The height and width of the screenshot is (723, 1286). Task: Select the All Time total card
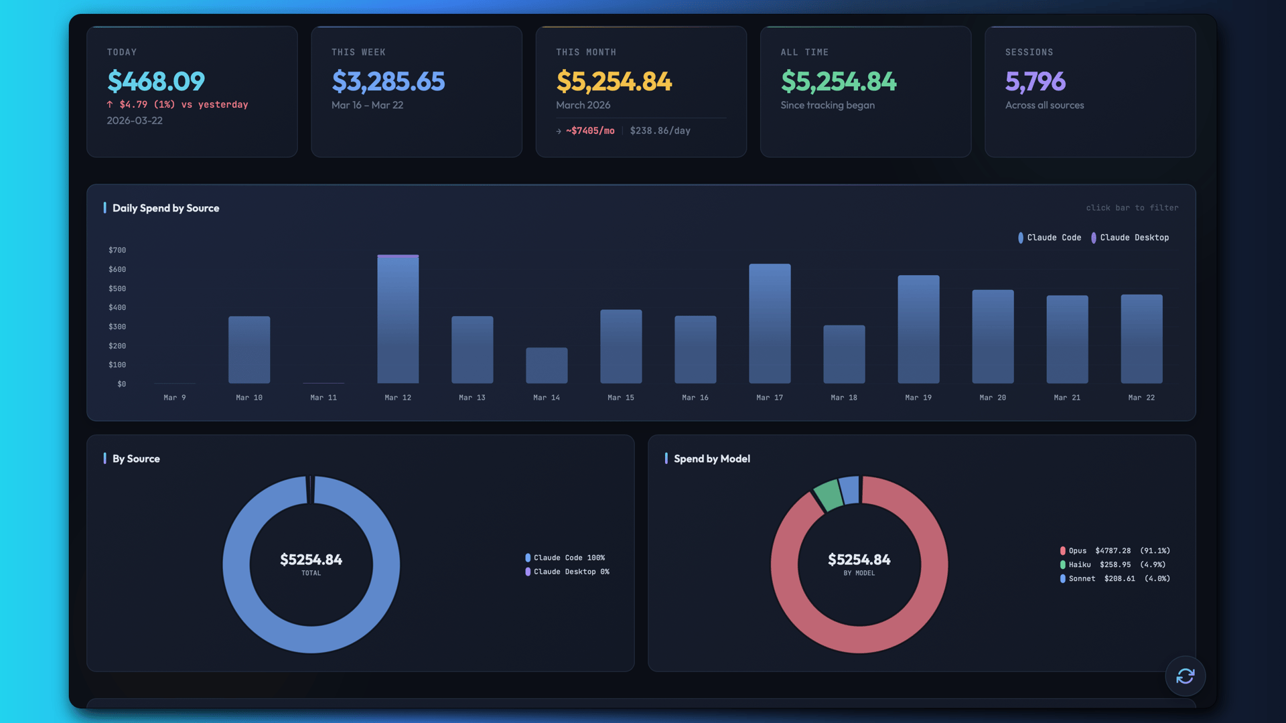[x=865, y=92]
